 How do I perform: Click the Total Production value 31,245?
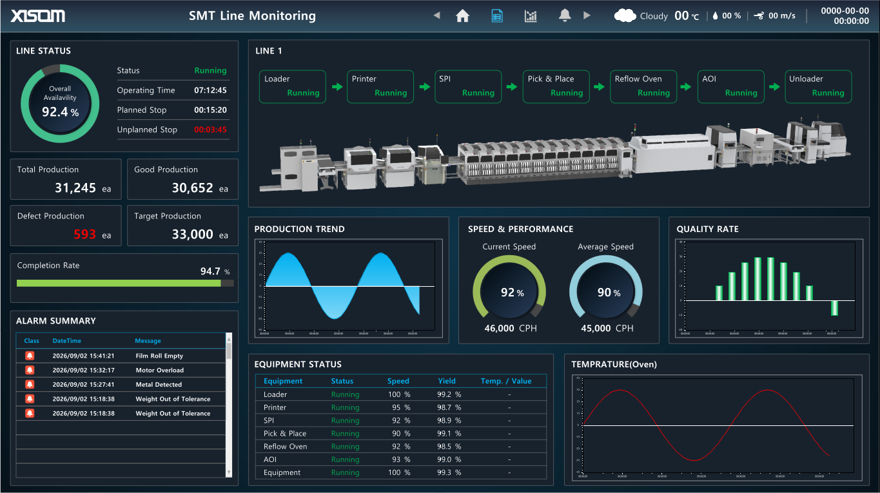point(75,188)
